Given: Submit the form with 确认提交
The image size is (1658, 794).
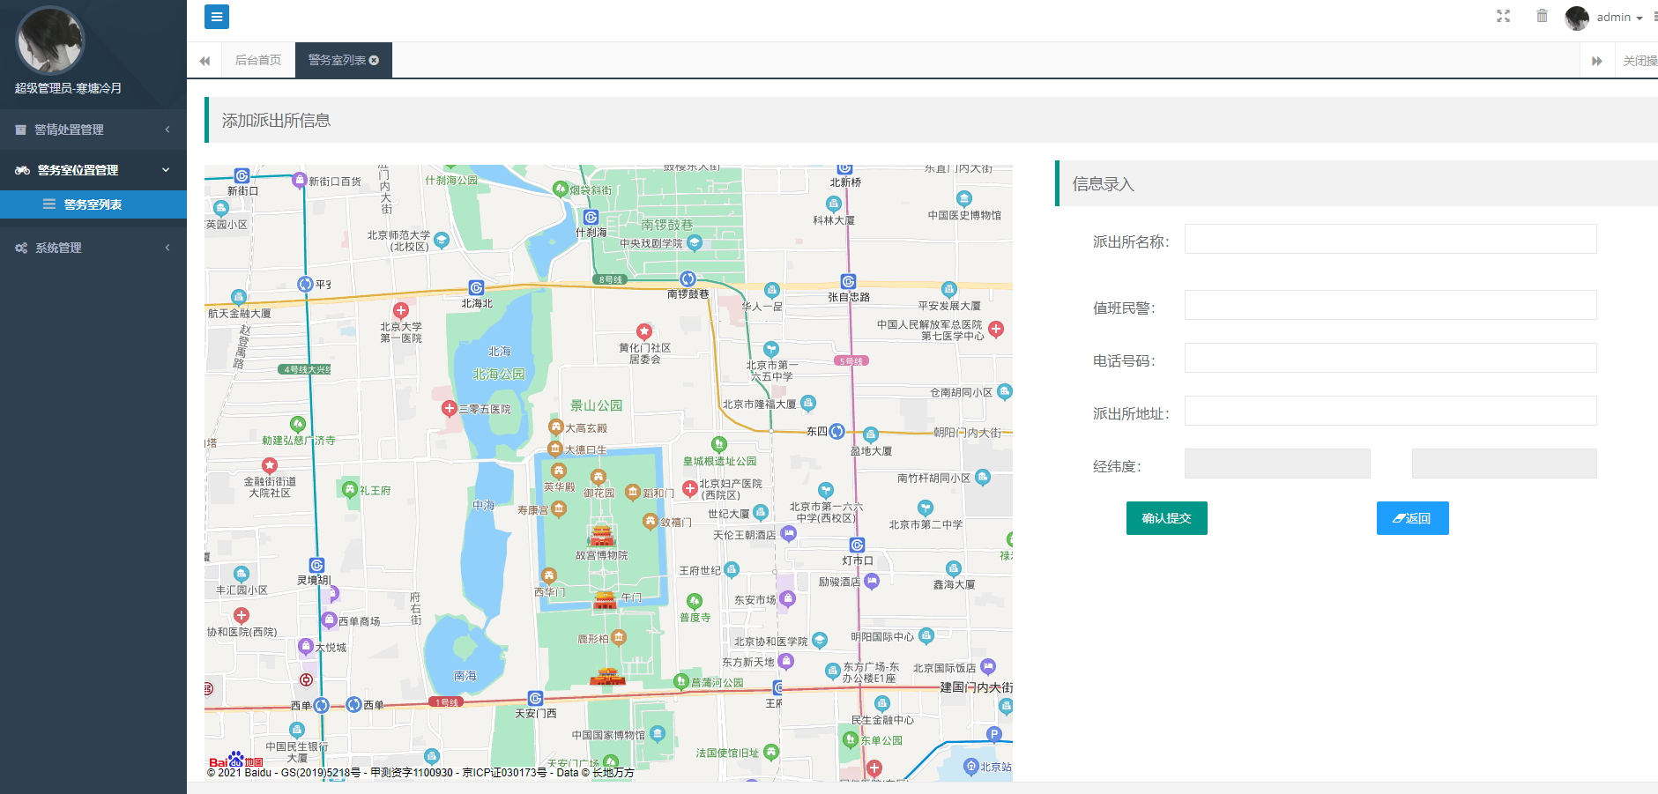Looking at the screenshot, I should 1166,518.
